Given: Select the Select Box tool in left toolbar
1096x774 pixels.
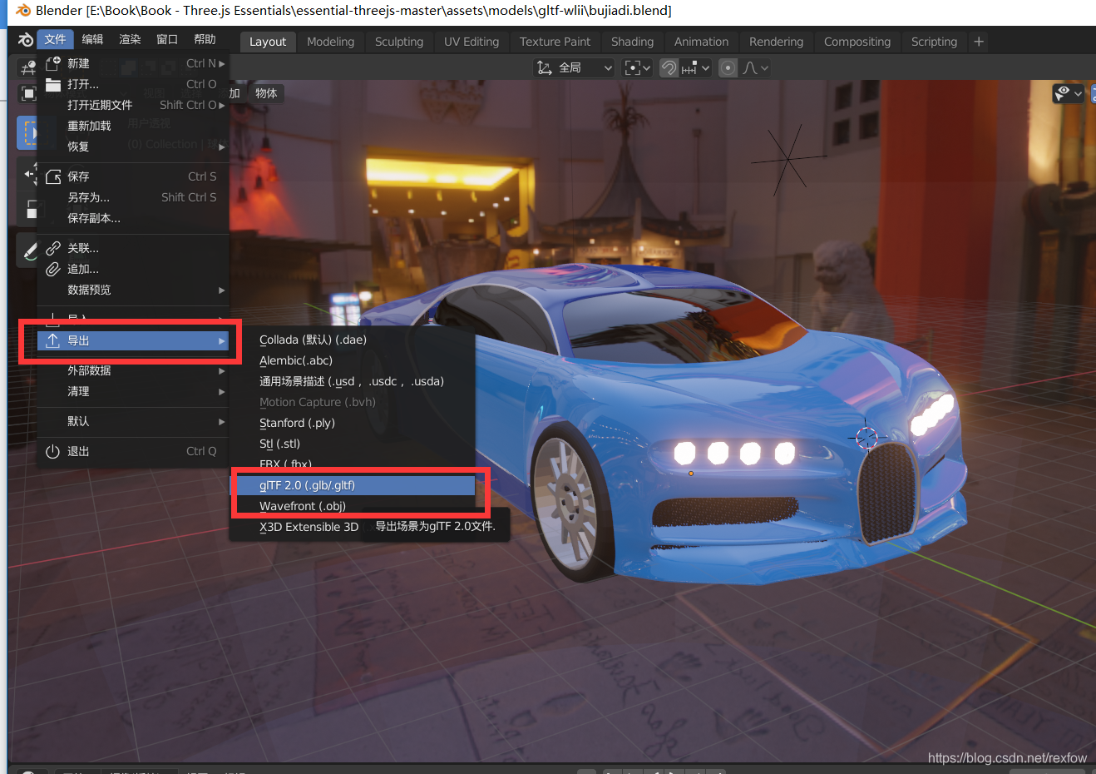Looking at the screenshot, I should click(x=27, y=133).
